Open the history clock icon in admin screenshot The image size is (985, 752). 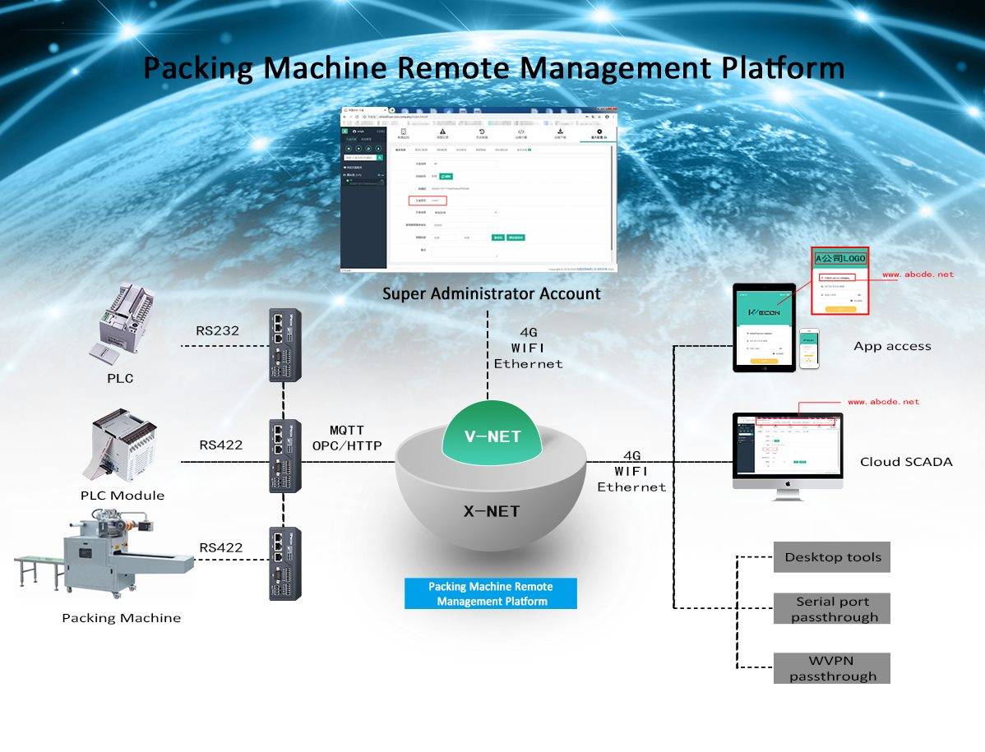click(481, 131)
